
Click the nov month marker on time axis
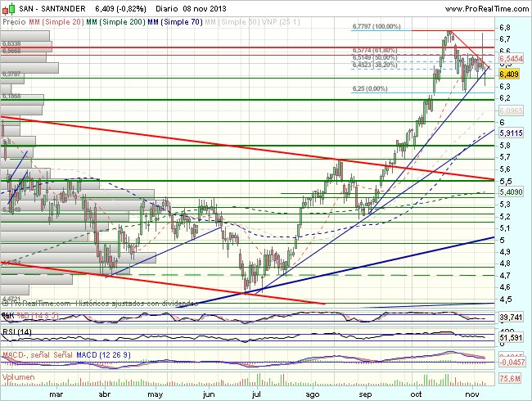(x=472, y=394)
